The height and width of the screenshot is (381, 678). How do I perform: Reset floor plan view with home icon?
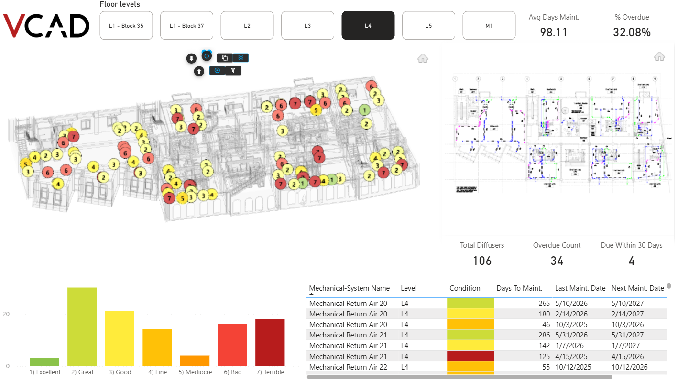[x=659, y=56]
